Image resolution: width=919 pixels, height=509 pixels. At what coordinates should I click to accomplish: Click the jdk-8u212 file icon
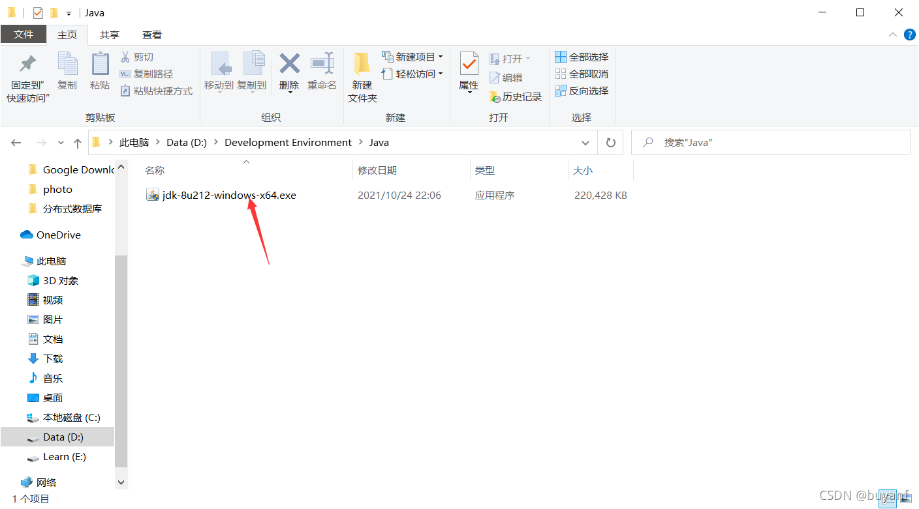[153, 195]
